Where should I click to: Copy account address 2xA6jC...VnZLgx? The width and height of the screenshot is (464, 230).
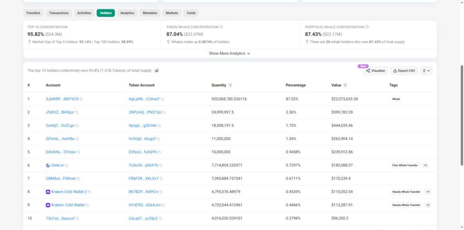77,126
